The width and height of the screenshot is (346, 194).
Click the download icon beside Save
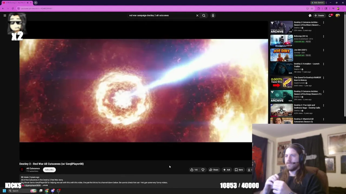click(249, 170)
